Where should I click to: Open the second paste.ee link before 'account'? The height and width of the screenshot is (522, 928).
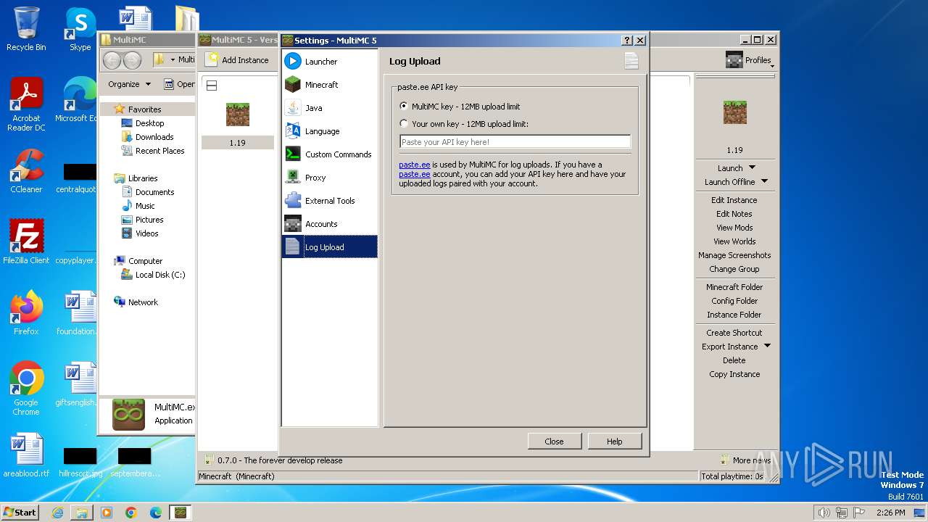pyautogui.click(x=414, y=174)
